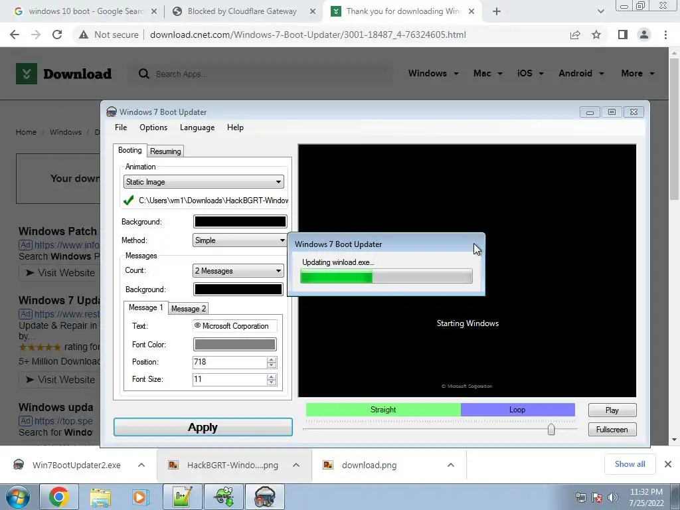Click the green checkmark next to image path

click(x=128, y=201)
